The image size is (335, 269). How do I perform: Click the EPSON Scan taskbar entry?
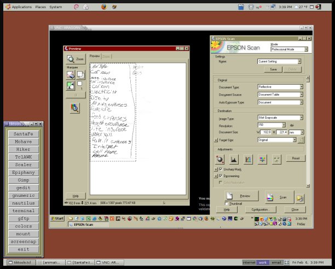click(x=88, y=225)
